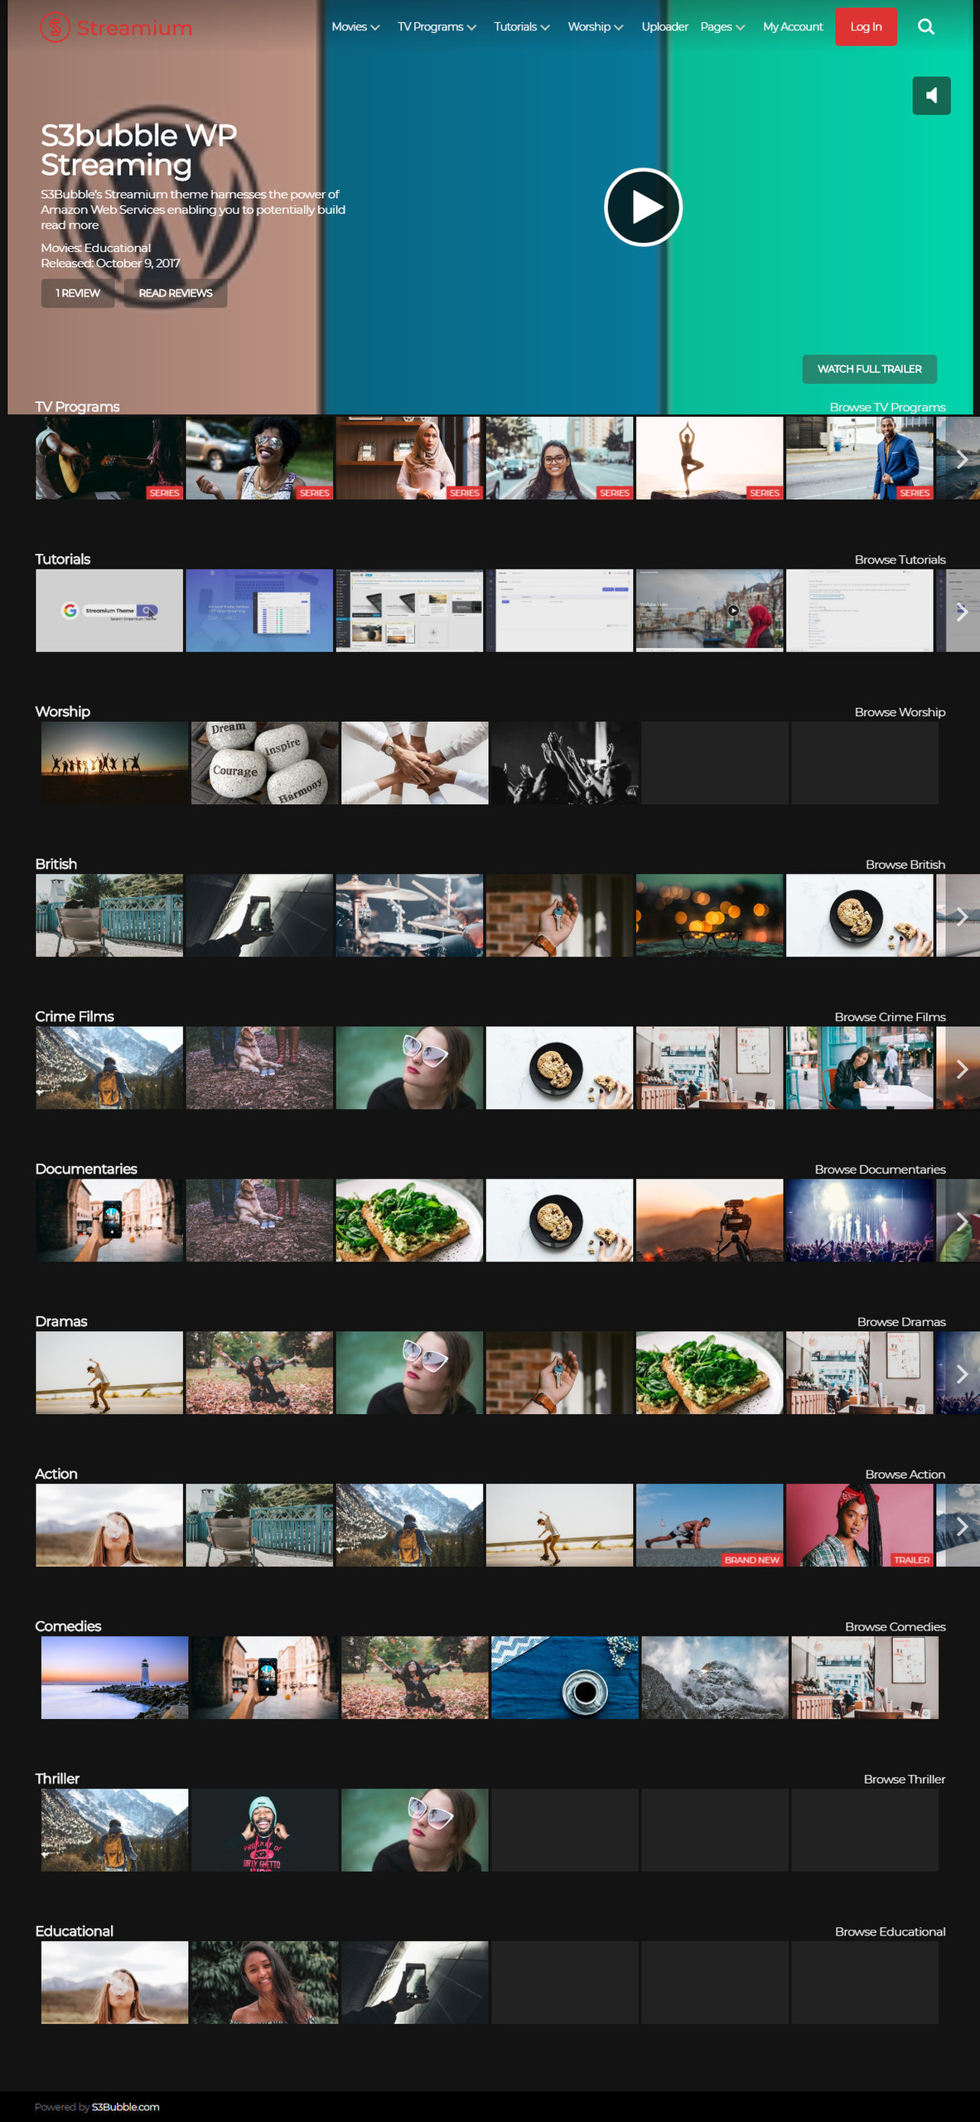The height and width of the screenshot is (2122, 980).
Task: Open the Browse Comedies link
Action: tap(895, 1627)
